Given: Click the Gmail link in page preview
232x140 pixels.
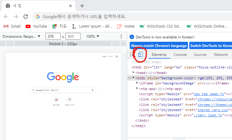Looking at the screenshot, I should click(104, 56).
